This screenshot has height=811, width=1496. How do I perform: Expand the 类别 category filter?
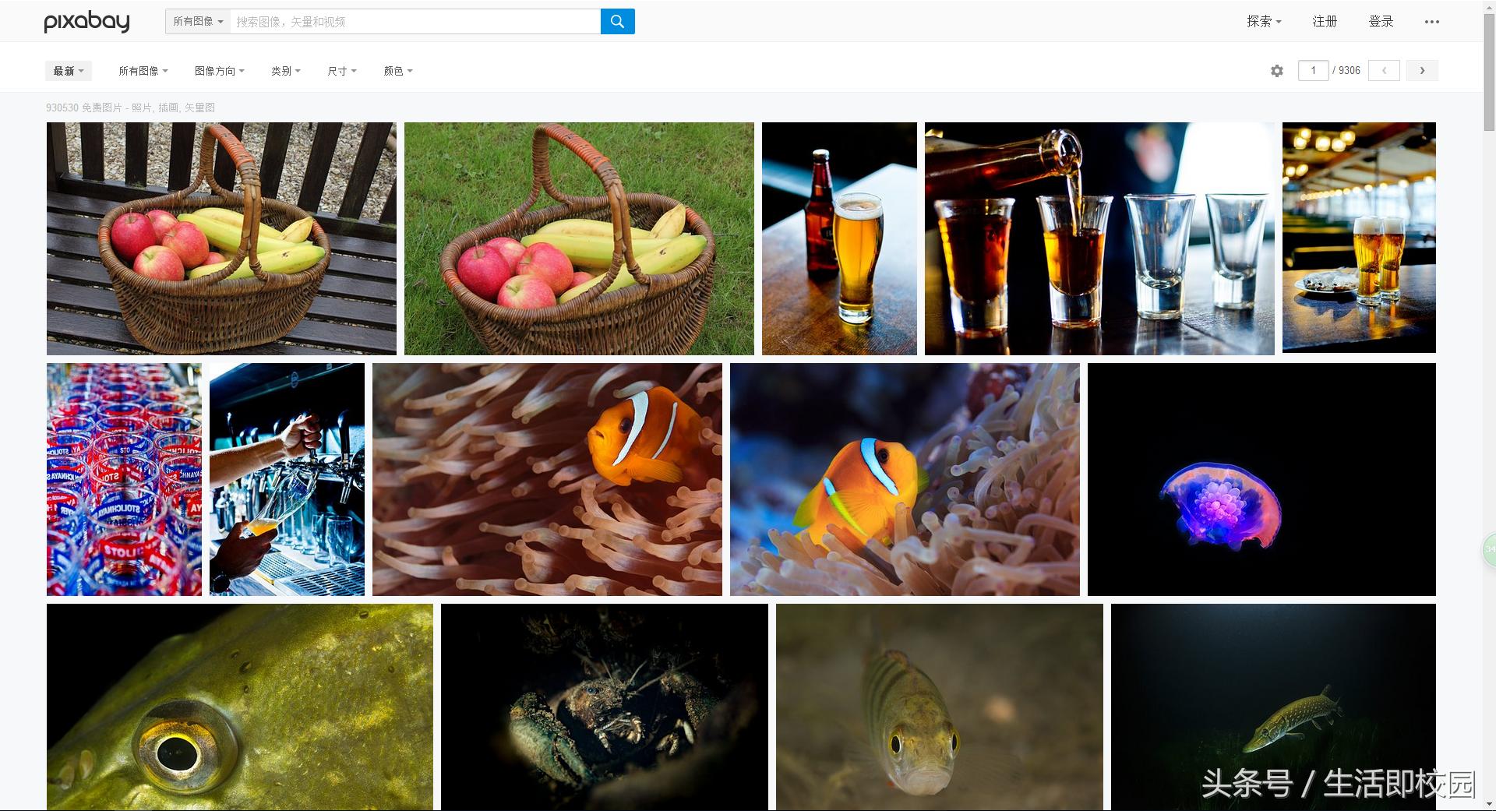point(286,71)
